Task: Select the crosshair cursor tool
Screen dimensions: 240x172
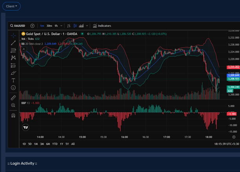Action: point(13,36)
